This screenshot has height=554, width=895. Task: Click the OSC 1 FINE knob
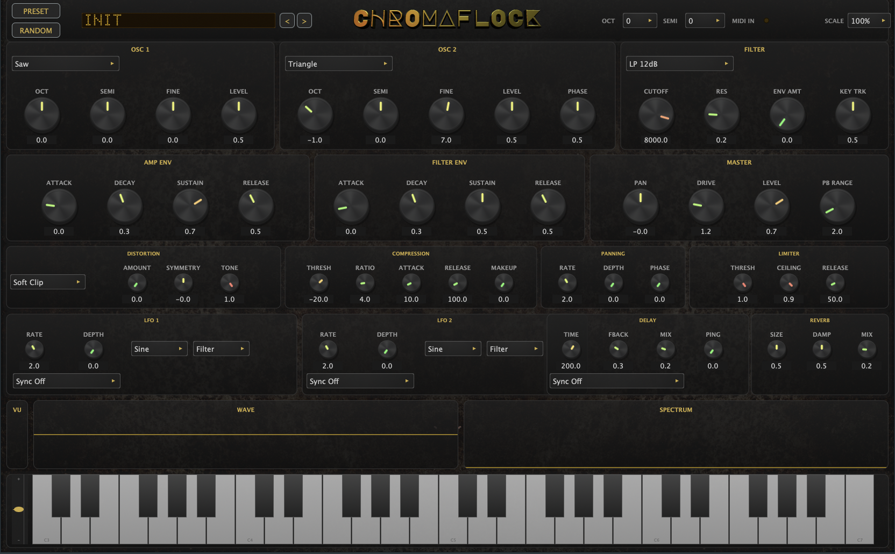pos(173,115)
